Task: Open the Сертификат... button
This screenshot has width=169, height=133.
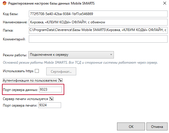Action: [x=61, y=71]
